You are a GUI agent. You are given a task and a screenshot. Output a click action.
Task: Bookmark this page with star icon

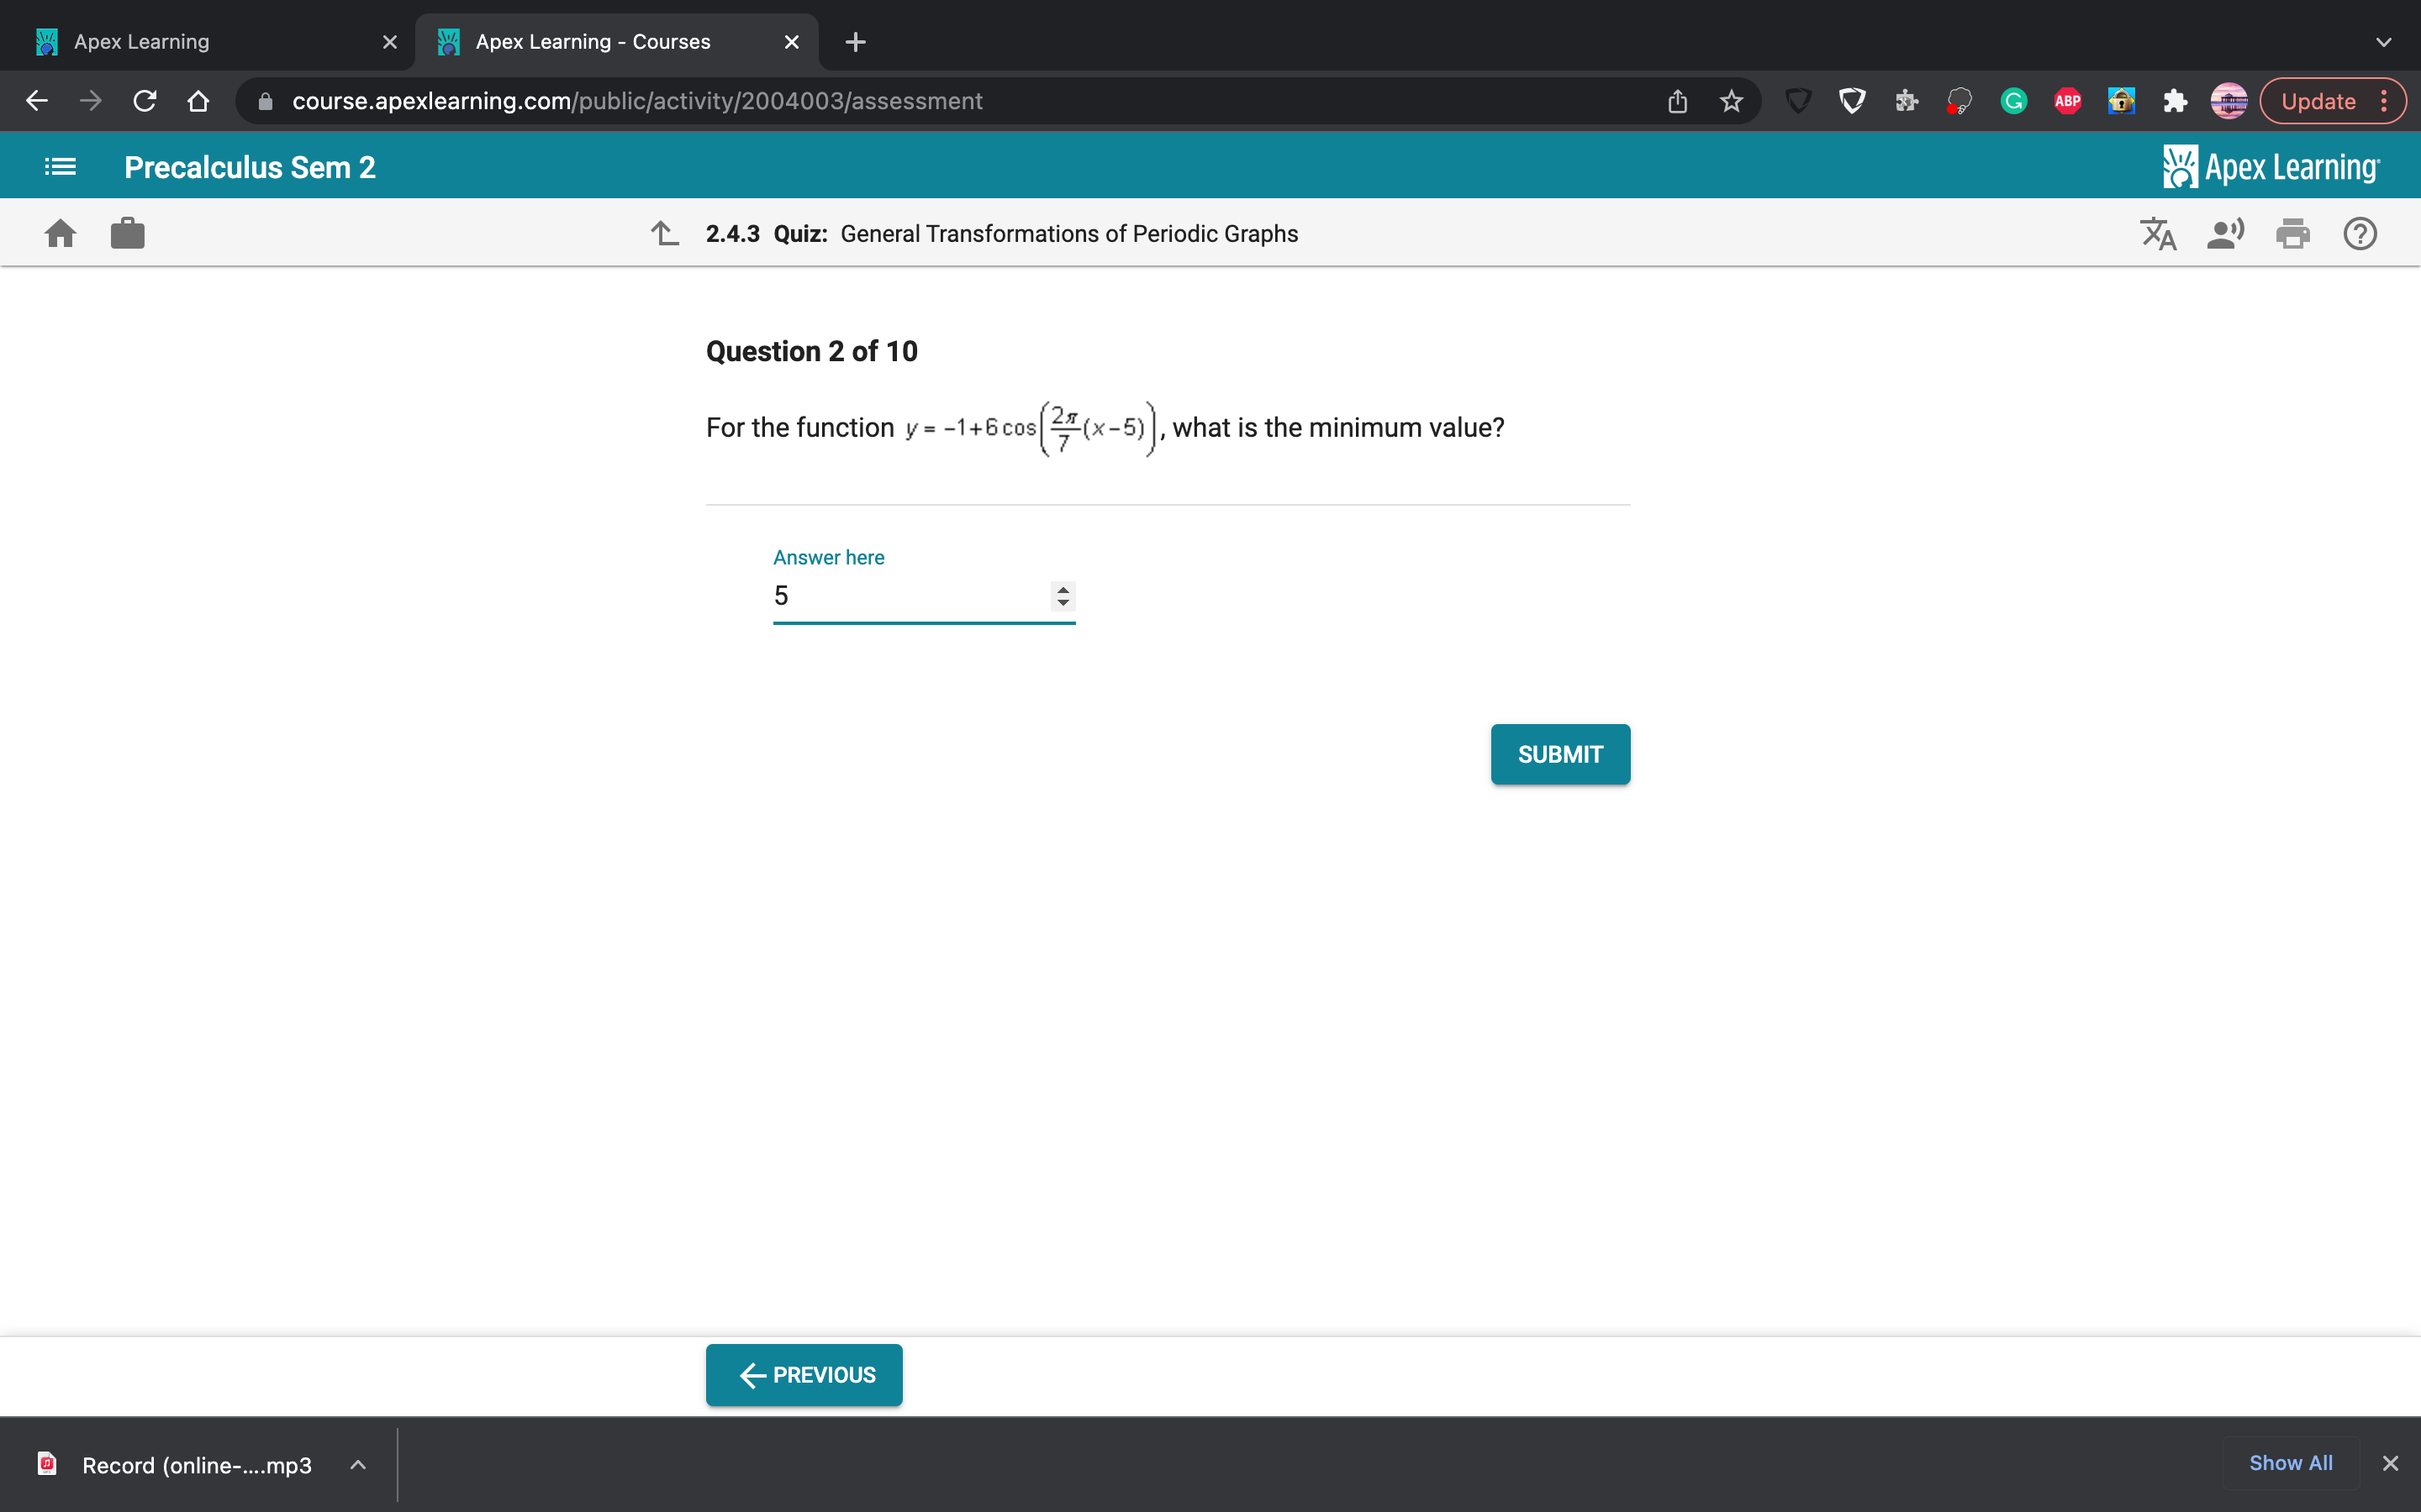tap(1732, 101)
